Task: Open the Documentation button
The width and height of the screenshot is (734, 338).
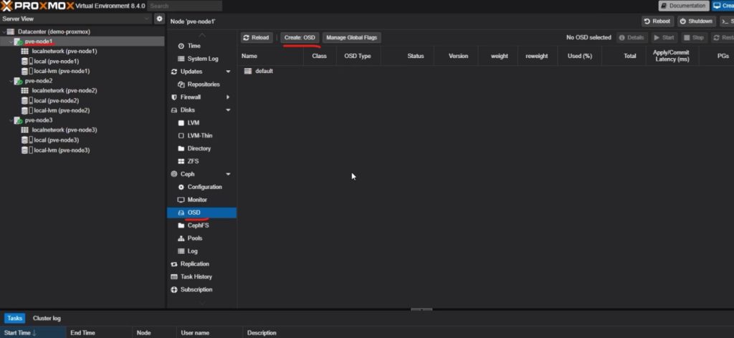Action: pos(684,6)
